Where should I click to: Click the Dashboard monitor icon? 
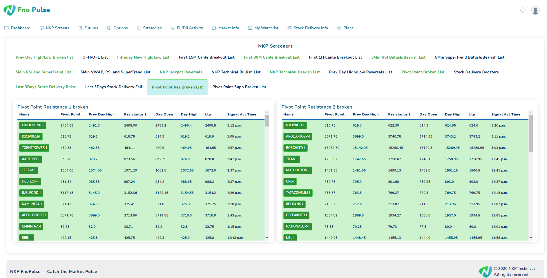tap(6, 28)
